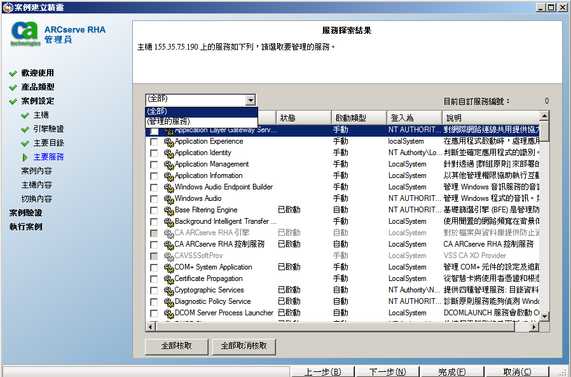Click the gear icon beside Cryptographic Services
This screenshot has height=377, width=571.
click(x=169, y=291)
